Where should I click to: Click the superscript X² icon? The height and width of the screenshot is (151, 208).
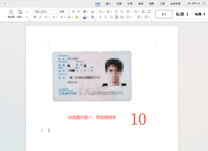(x=61, y=17)
